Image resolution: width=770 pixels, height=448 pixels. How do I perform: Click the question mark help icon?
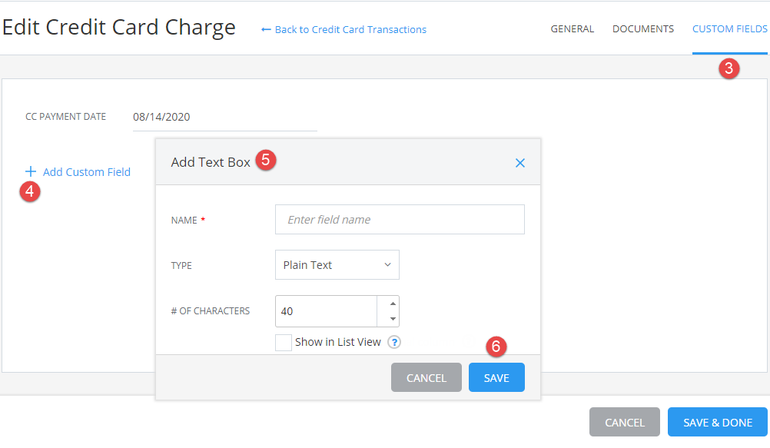point(393,342)
